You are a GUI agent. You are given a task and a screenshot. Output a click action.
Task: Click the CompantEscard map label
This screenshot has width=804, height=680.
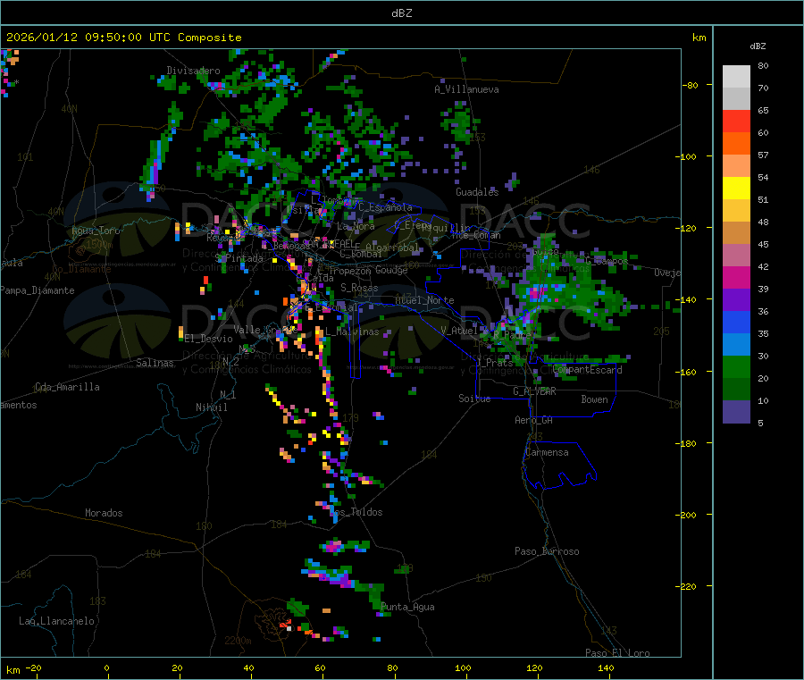point(587,370)
